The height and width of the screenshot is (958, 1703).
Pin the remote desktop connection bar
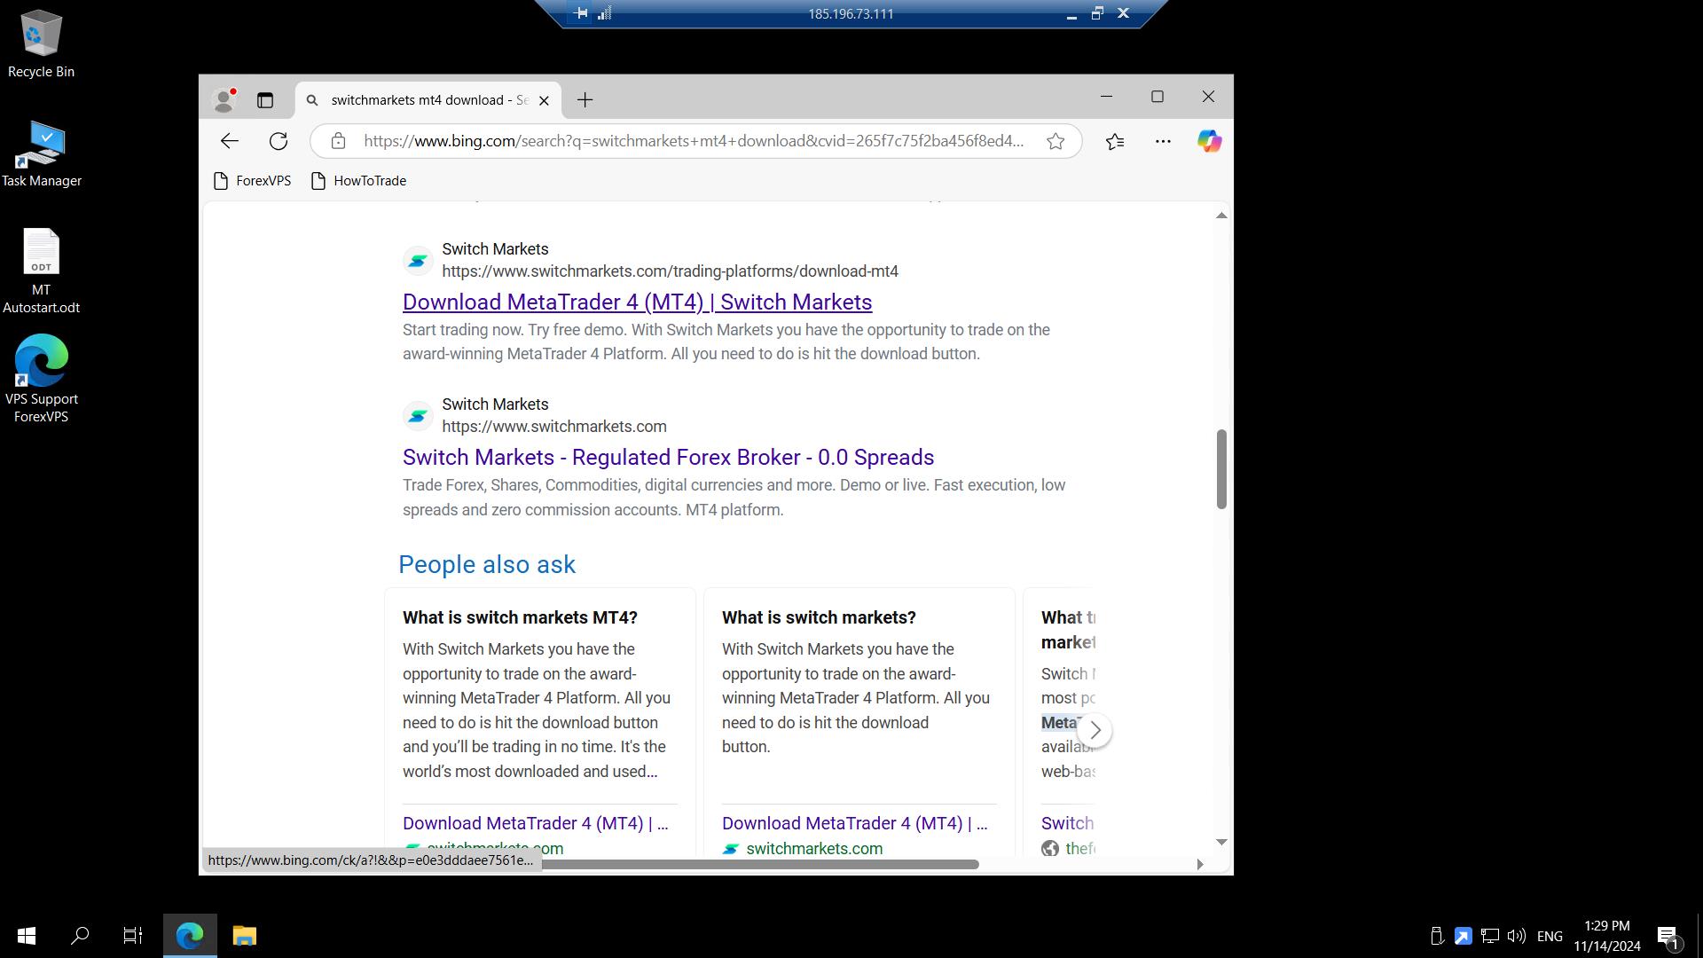(580, 13)
